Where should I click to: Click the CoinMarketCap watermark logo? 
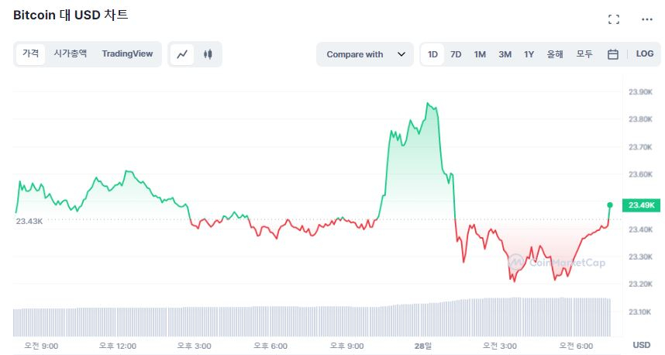[x=556, y=263]
